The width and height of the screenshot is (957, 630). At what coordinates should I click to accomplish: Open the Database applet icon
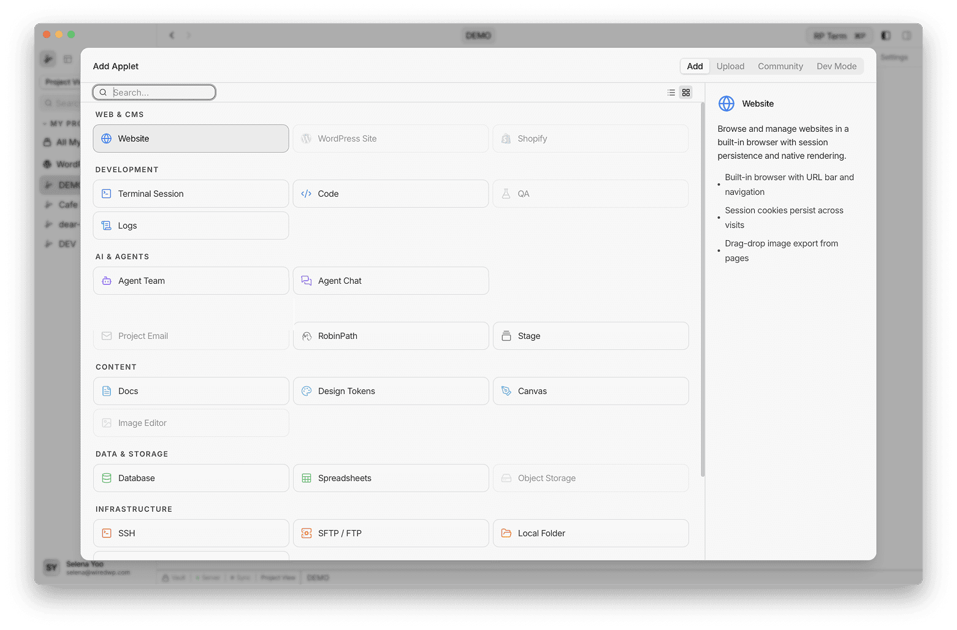pyautogui.click(x=107, y=478)
